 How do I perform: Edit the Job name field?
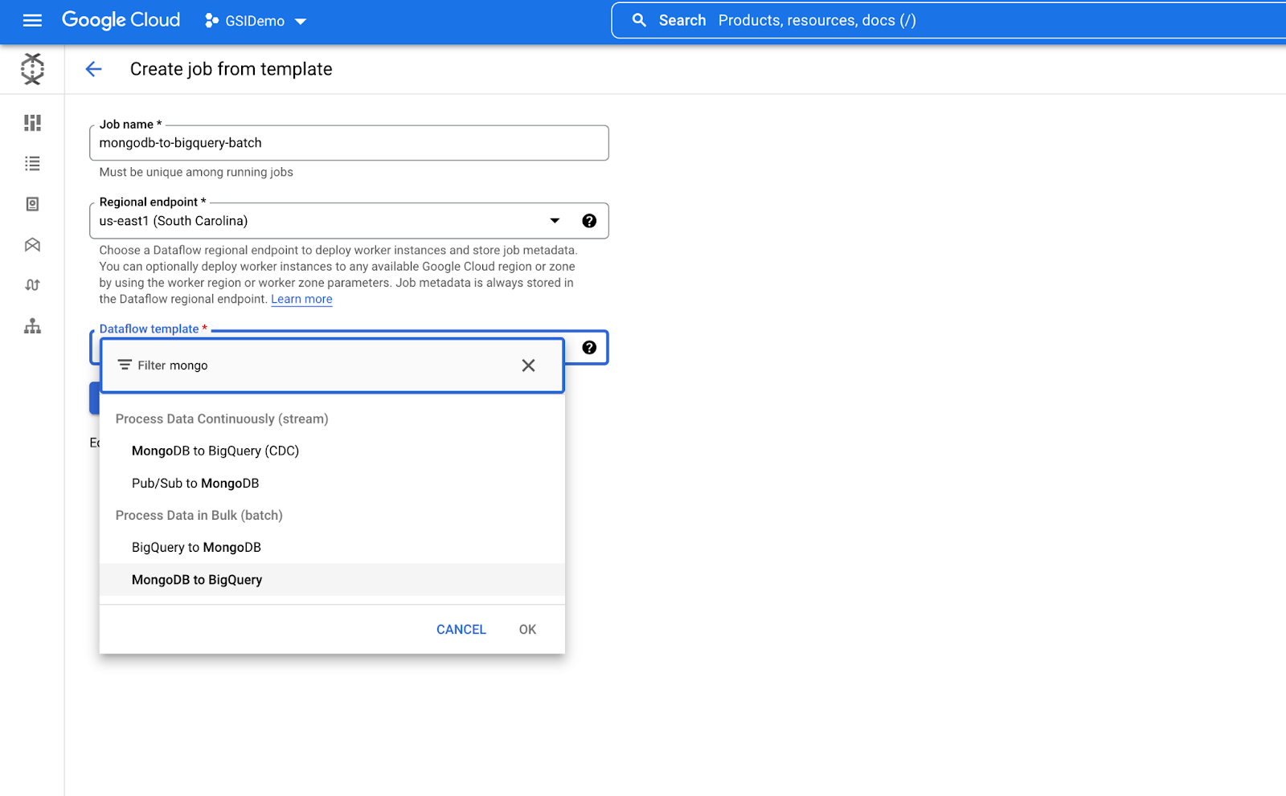point(349,143)
